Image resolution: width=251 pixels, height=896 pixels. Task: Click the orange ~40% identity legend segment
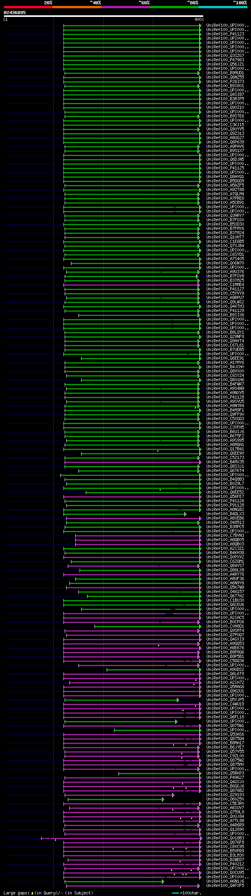(77, 7)
